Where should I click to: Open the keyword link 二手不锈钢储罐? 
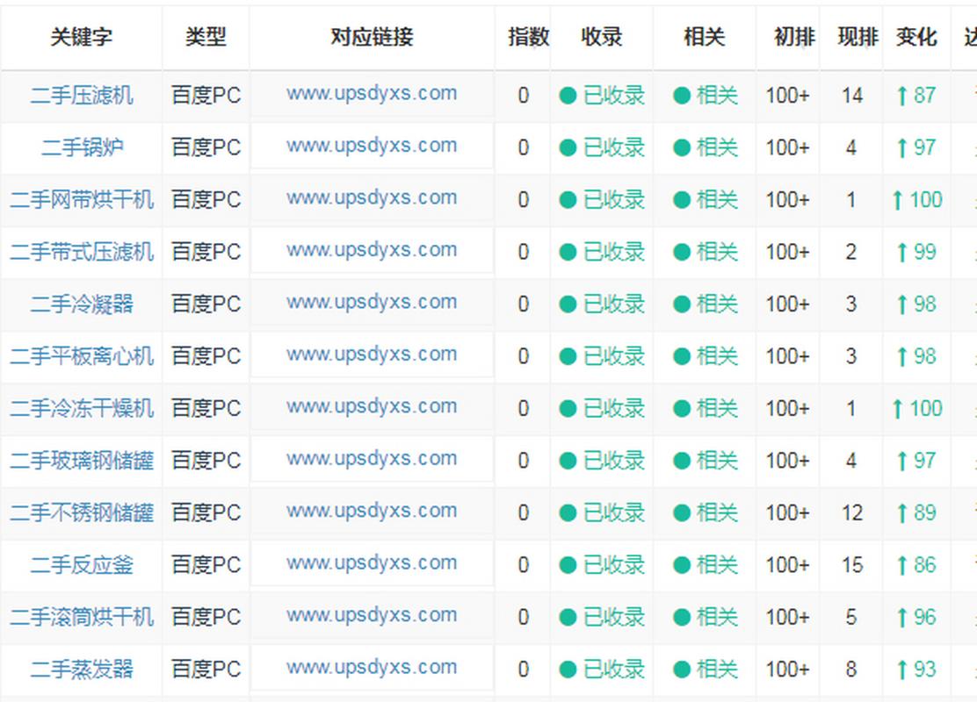[82, 512]
